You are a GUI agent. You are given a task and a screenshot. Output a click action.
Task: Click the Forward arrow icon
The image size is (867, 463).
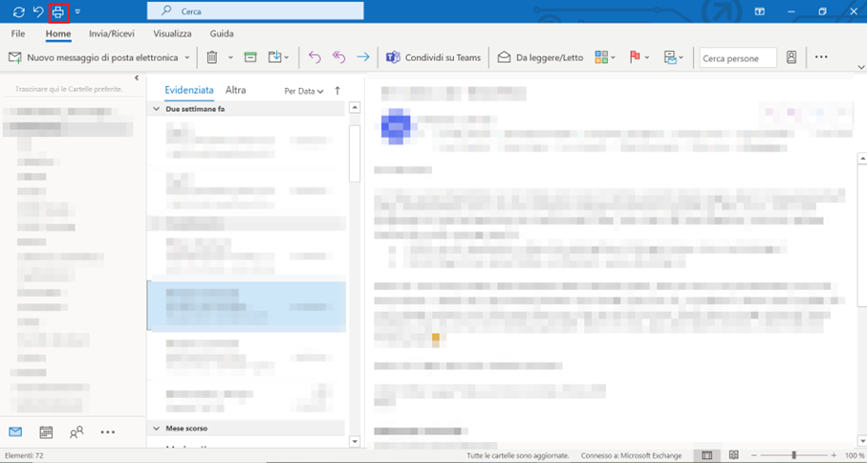362,57
